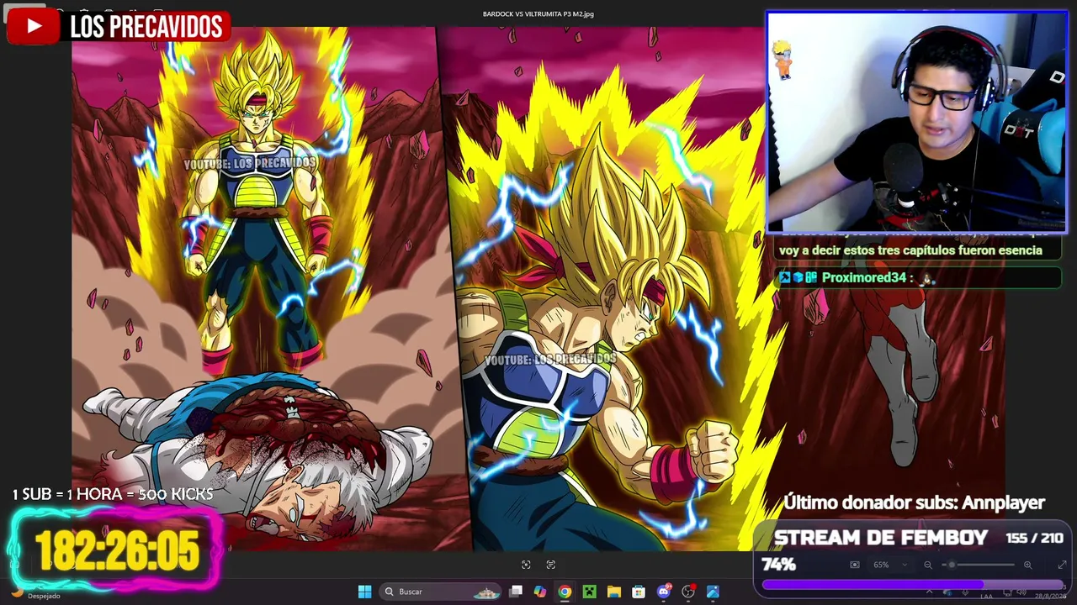Click the zoom in magnifier icon
1077x605 pixels.
1027,565
